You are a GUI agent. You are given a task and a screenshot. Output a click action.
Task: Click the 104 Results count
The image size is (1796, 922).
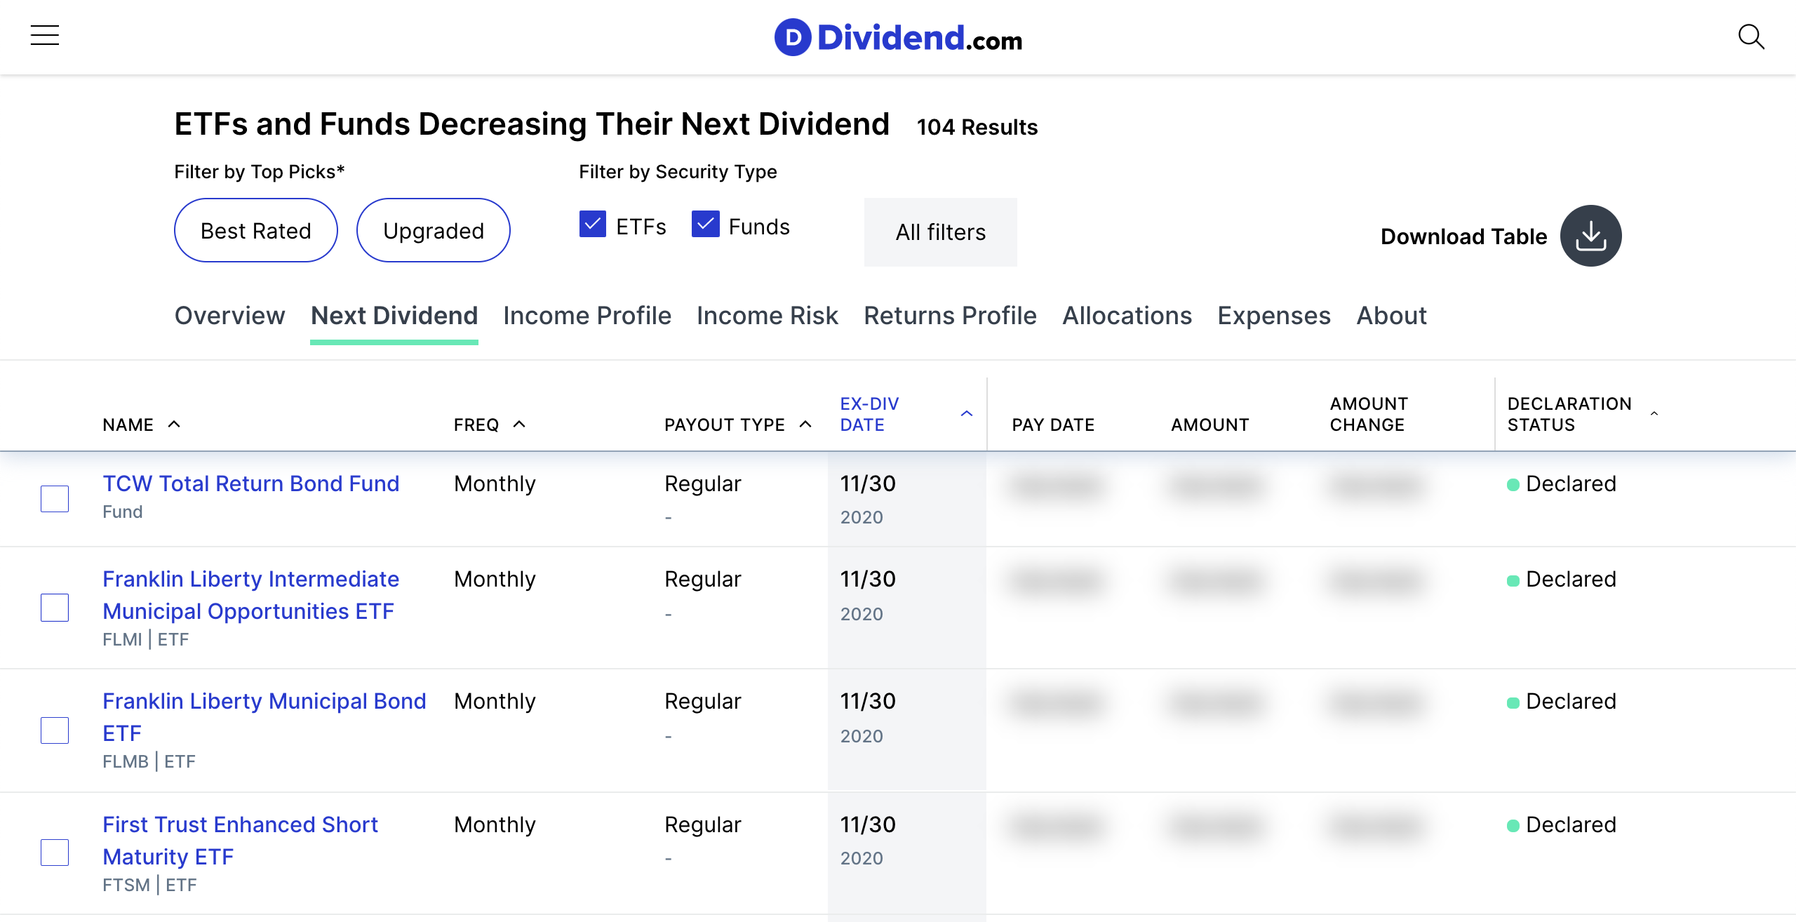[977, 127]
